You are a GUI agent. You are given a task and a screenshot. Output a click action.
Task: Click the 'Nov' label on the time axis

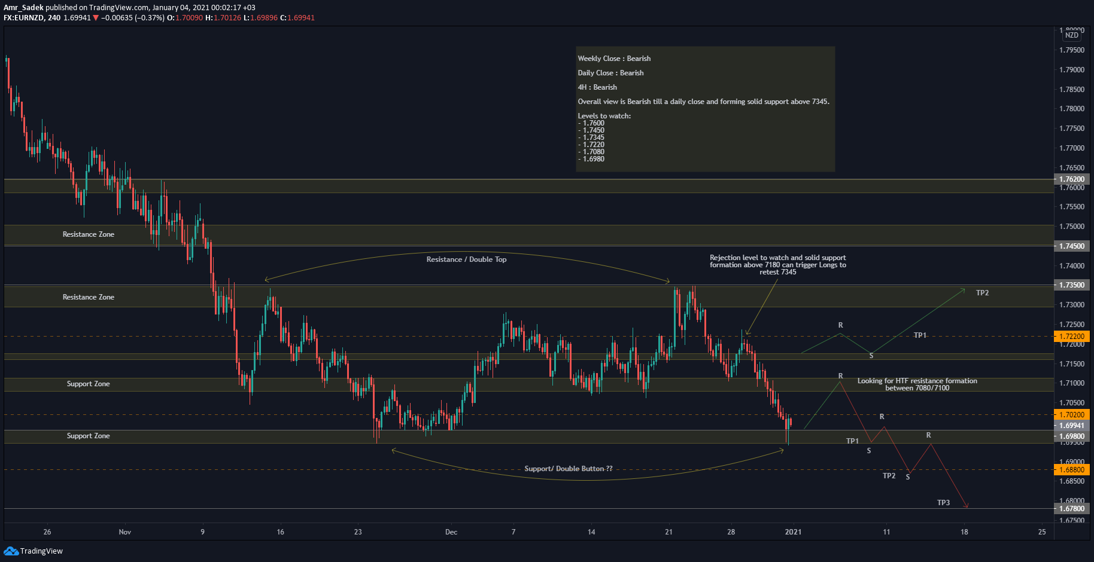[x=124, y=532]
